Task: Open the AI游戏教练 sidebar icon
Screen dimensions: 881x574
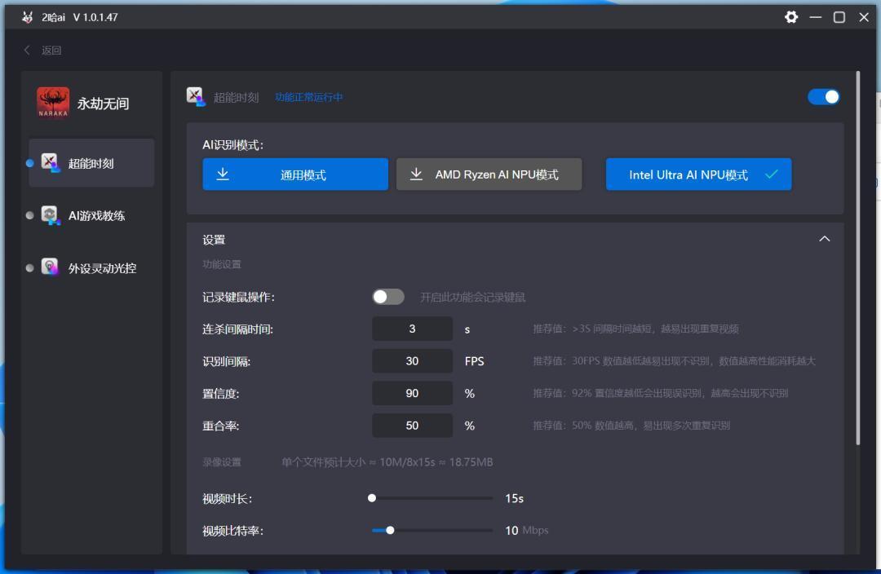Action: [50, 215]
